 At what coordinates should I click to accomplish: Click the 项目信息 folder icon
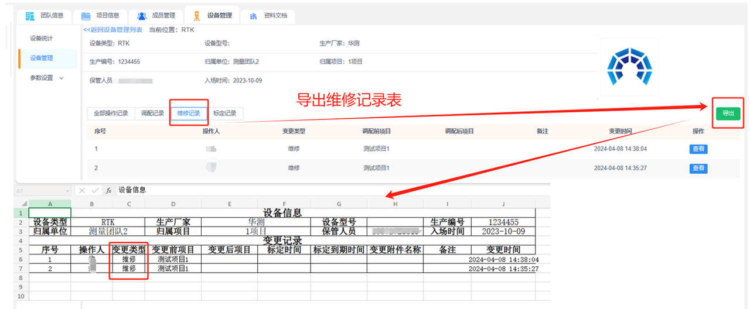pos(86,16)
